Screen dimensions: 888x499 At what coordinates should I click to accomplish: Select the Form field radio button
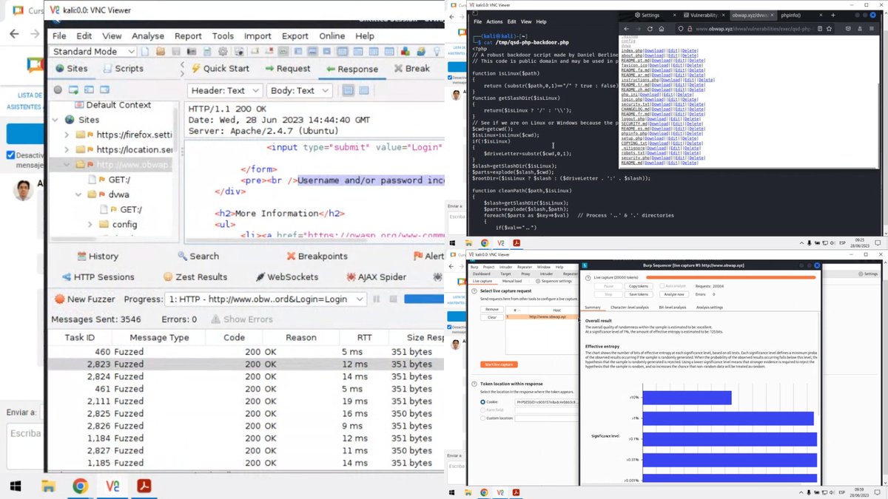[482, 410]
